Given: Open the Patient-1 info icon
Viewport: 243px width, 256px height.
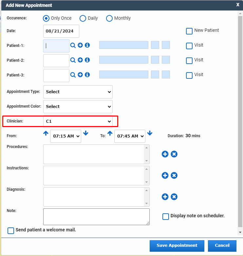Looking at the screenshot, I should click(87, 45).
